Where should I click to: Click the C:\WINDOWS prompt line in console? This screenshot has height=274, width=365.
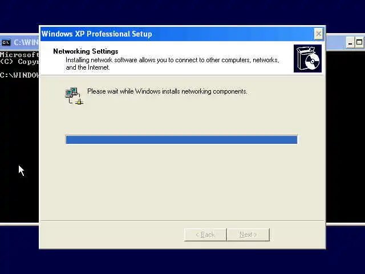point(19,75)
